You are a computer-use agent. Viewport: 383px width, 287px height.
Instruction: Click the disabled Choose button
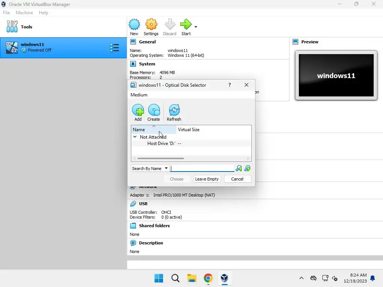click(x=177, y=179)
